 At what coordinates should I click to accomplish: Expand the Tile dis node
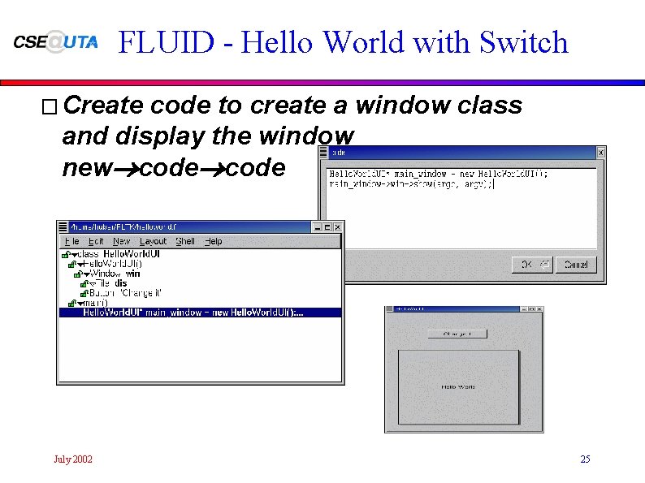point(93,284)
